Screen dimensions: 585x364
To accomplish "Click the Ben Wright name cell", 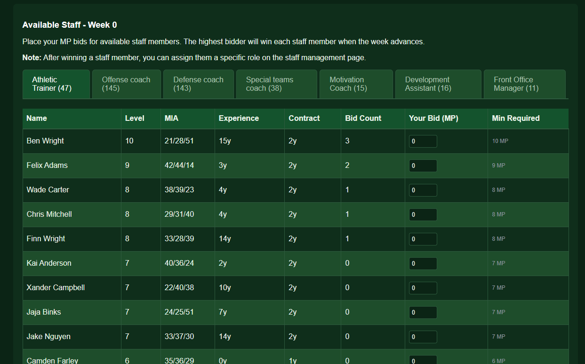I will point(45,141).
